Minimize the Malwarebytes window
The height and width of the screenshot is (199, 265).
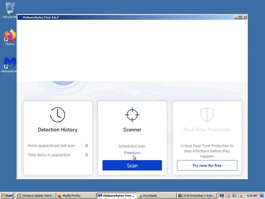pos(235,17)
